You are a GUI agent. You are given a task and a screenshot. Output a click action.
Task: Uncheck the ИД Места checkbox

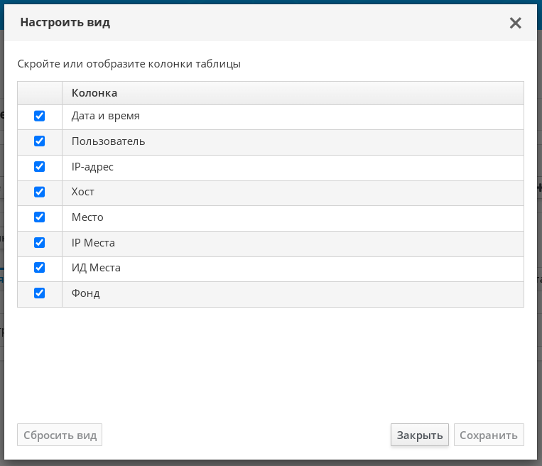point(40,268)
